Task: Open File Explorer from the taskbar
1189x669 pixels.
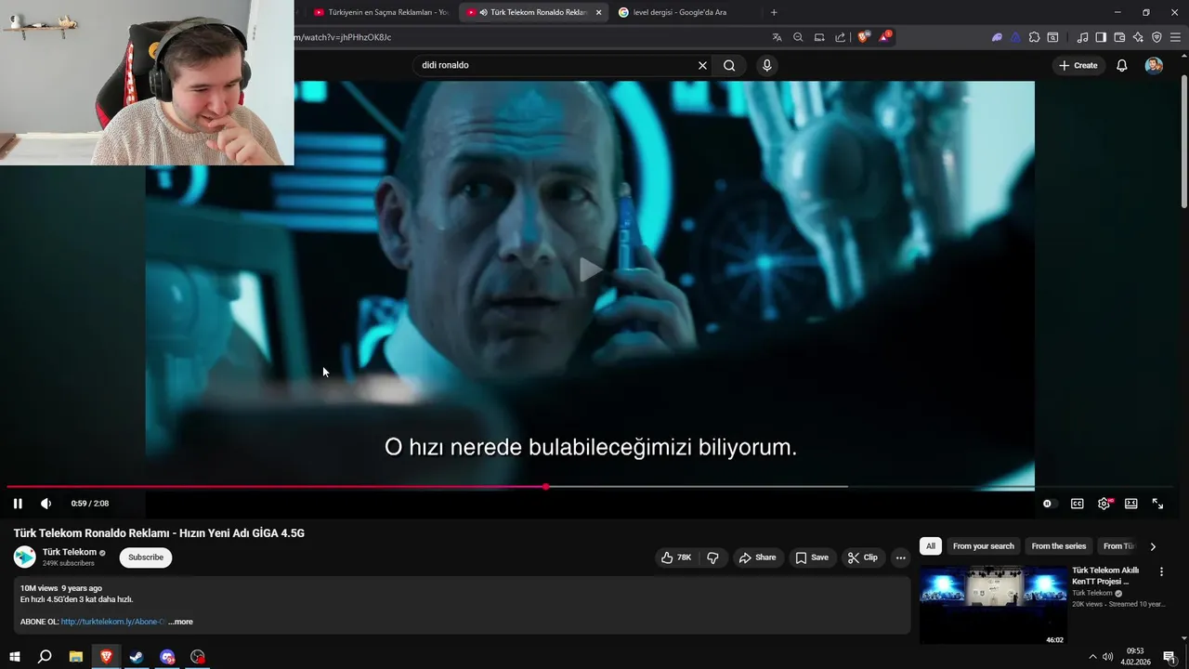Action: pos(76,657)
